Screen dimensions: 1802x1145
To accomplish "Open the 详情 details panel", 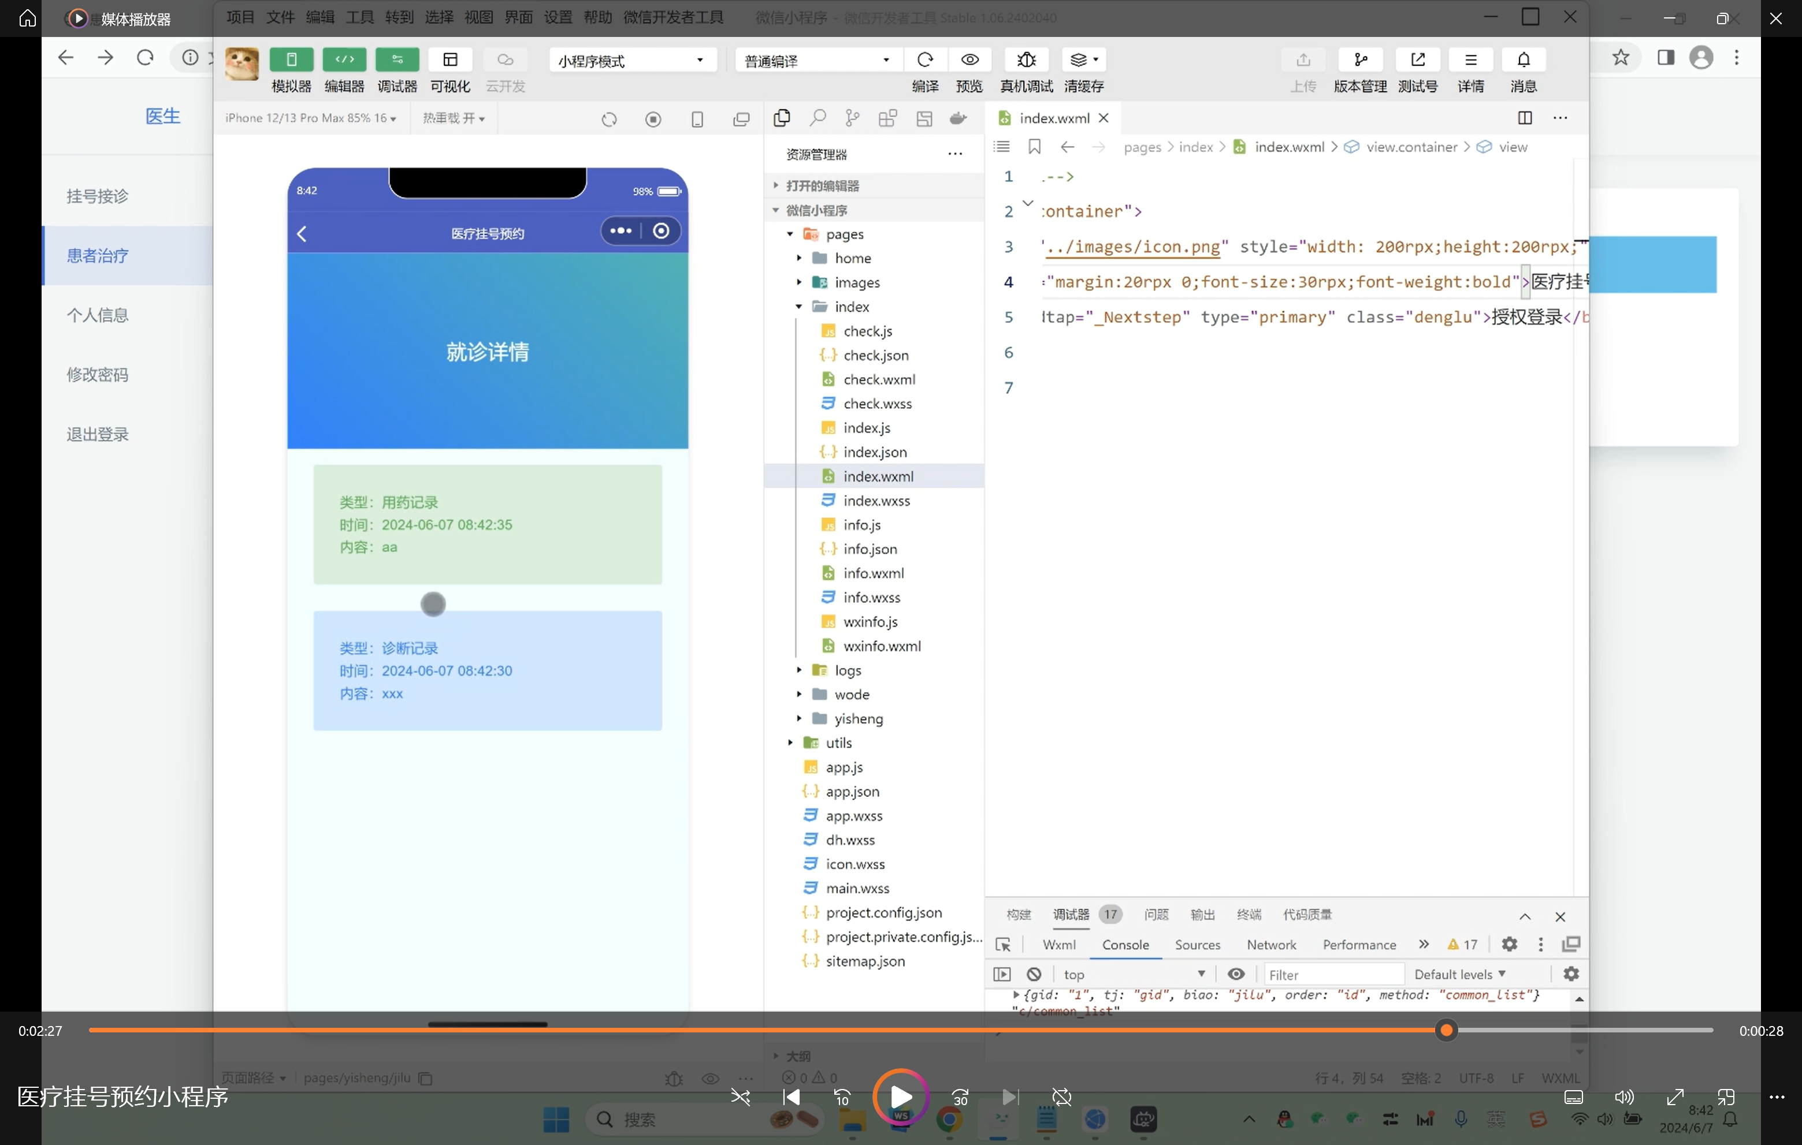I will point(1470,60).
